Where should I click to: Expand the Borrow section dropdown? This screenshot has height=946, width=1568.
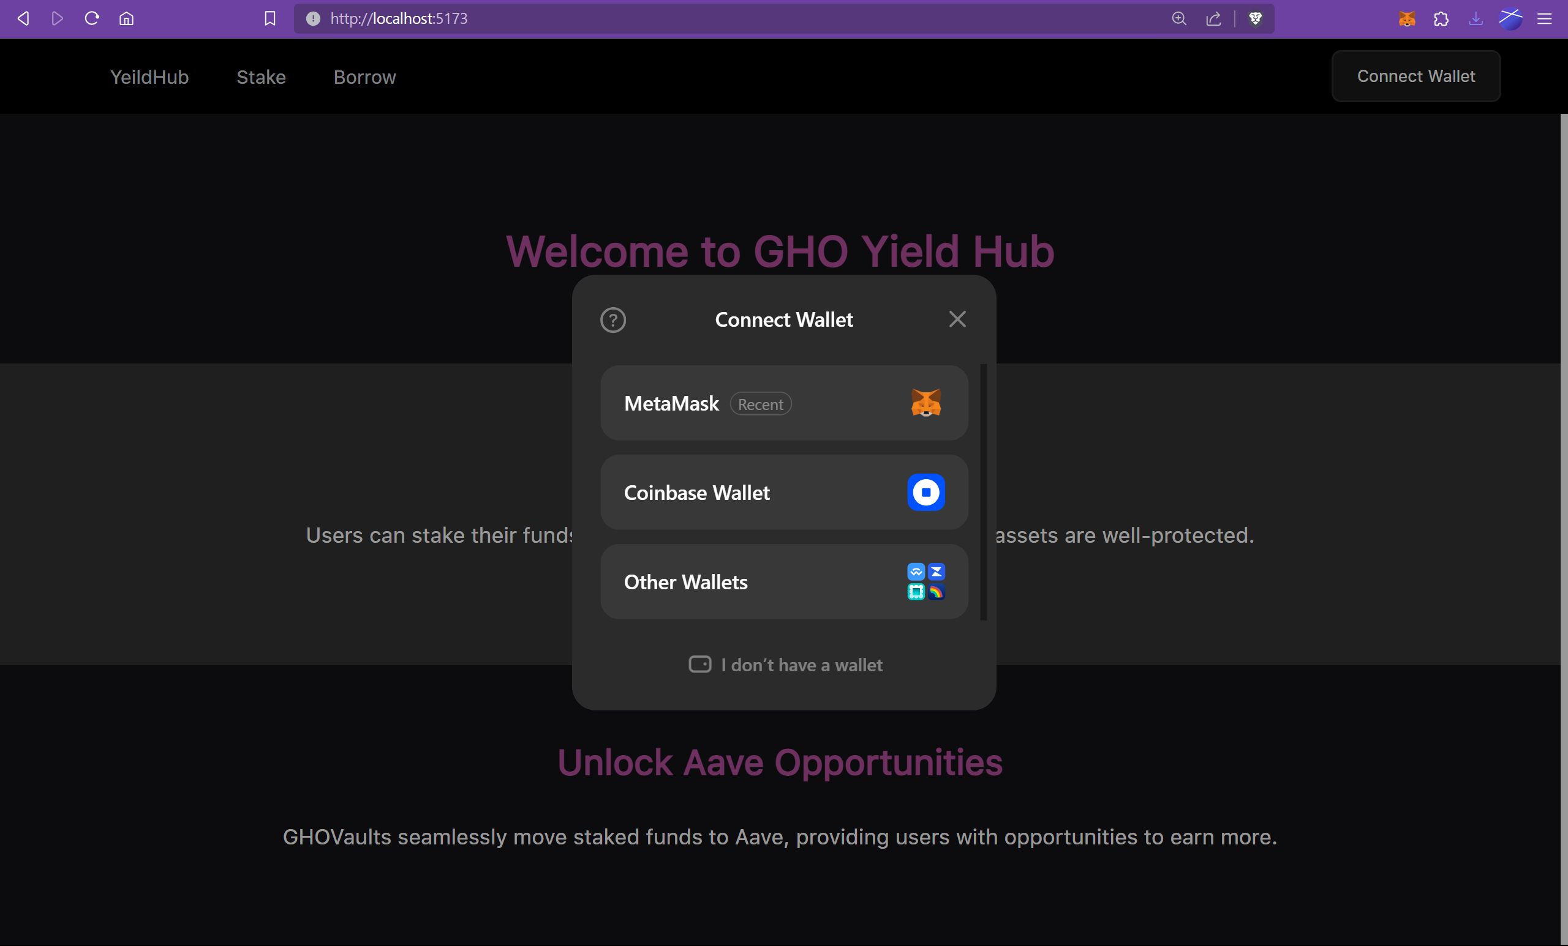pyautogui.click(x=364, y=76)
